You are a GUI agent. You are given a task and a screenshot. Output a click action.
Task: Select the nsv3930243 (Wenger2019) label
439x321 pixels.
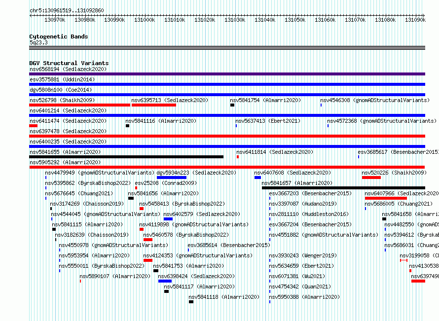click(303, 255)
